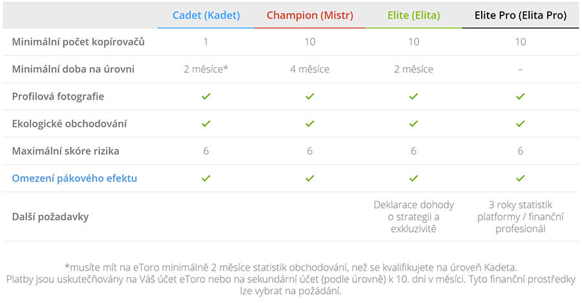Click the Champion Ekologické obchodování checkmark
582x303 pixels.
[310, 123]
